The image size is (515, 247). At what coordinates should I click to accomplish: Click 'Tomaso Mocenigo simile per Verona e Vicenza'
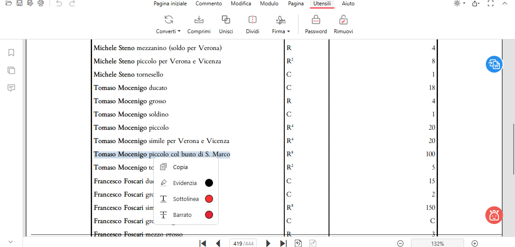pyautogui.click(x=161, y=141)
